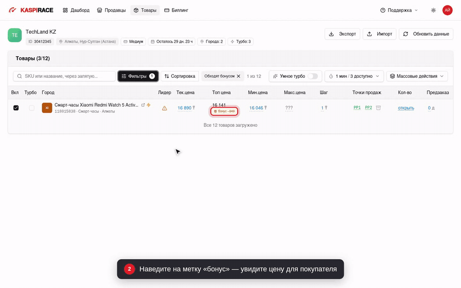Open the АЙ user avatar menu

[447, 10]
